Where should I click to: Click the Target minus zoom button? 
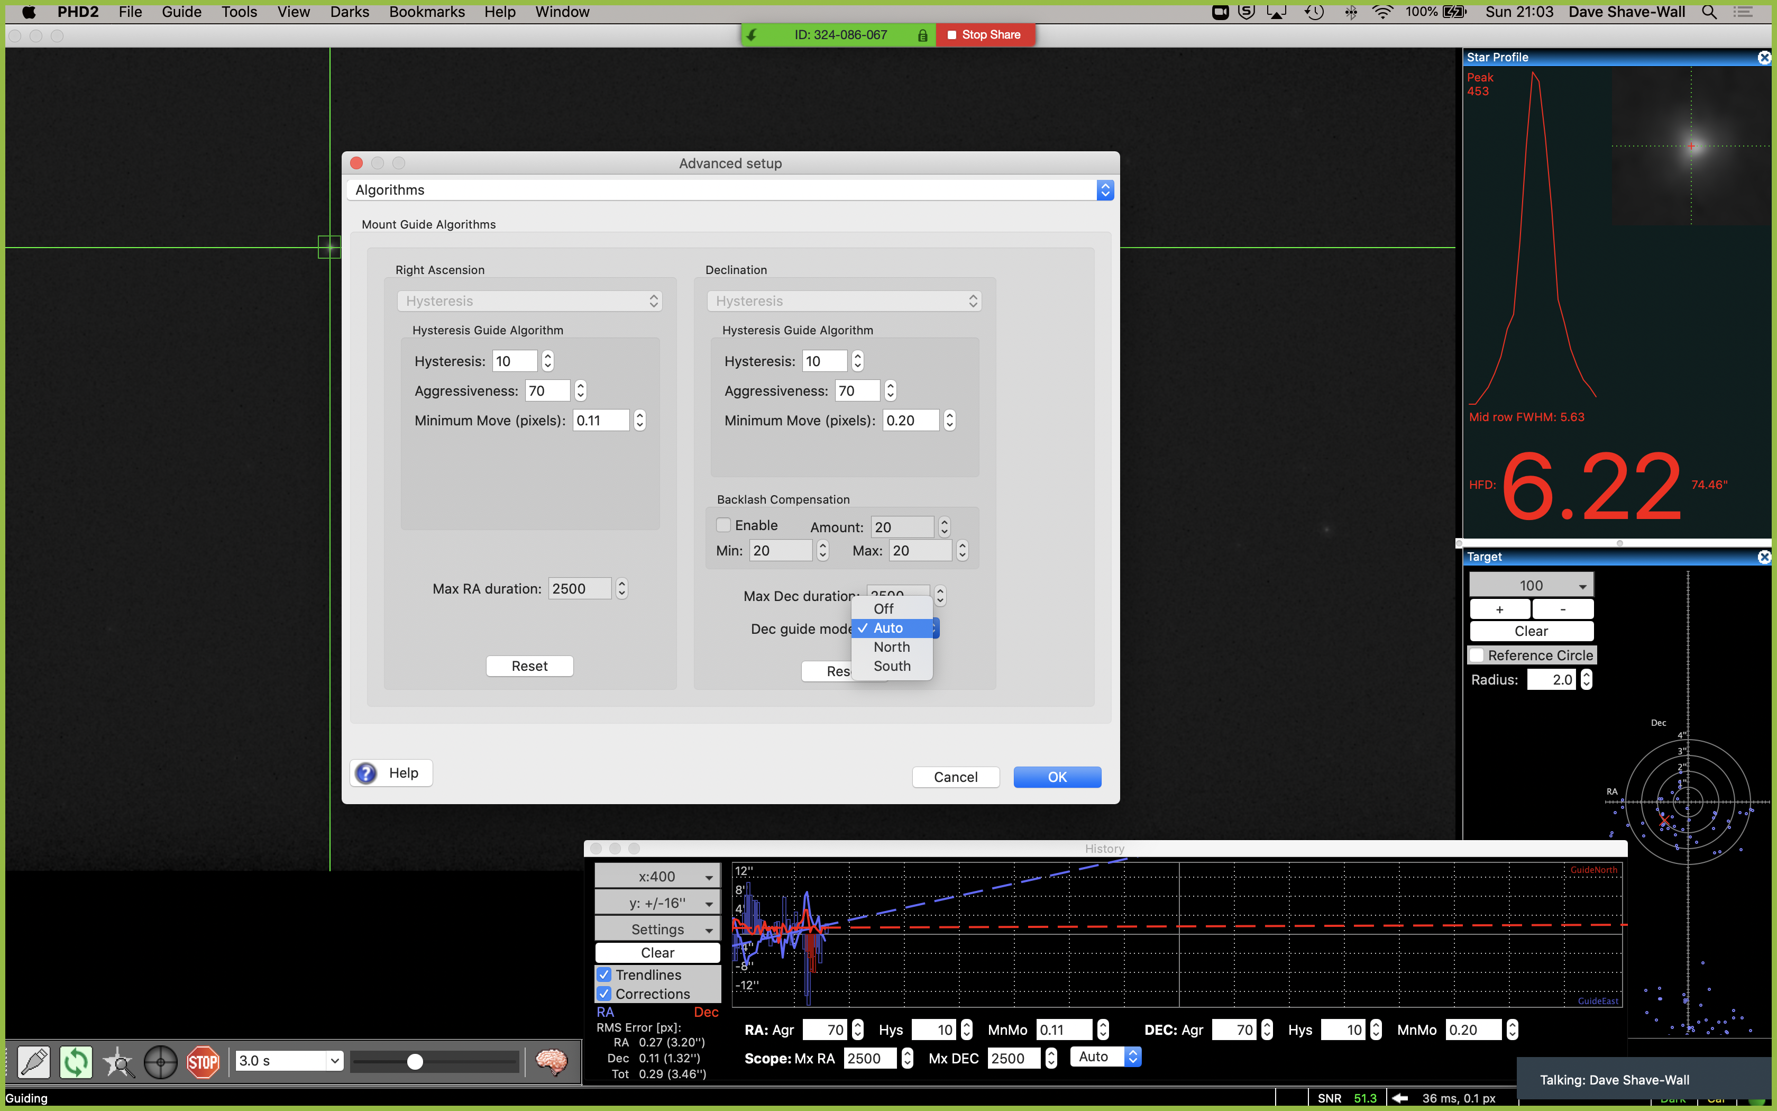[x=1563, y=608]
